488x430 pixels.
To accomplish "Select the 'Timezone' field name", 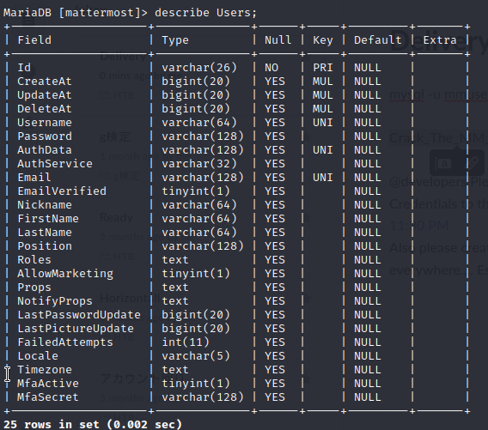I will [x=45, y=369].
